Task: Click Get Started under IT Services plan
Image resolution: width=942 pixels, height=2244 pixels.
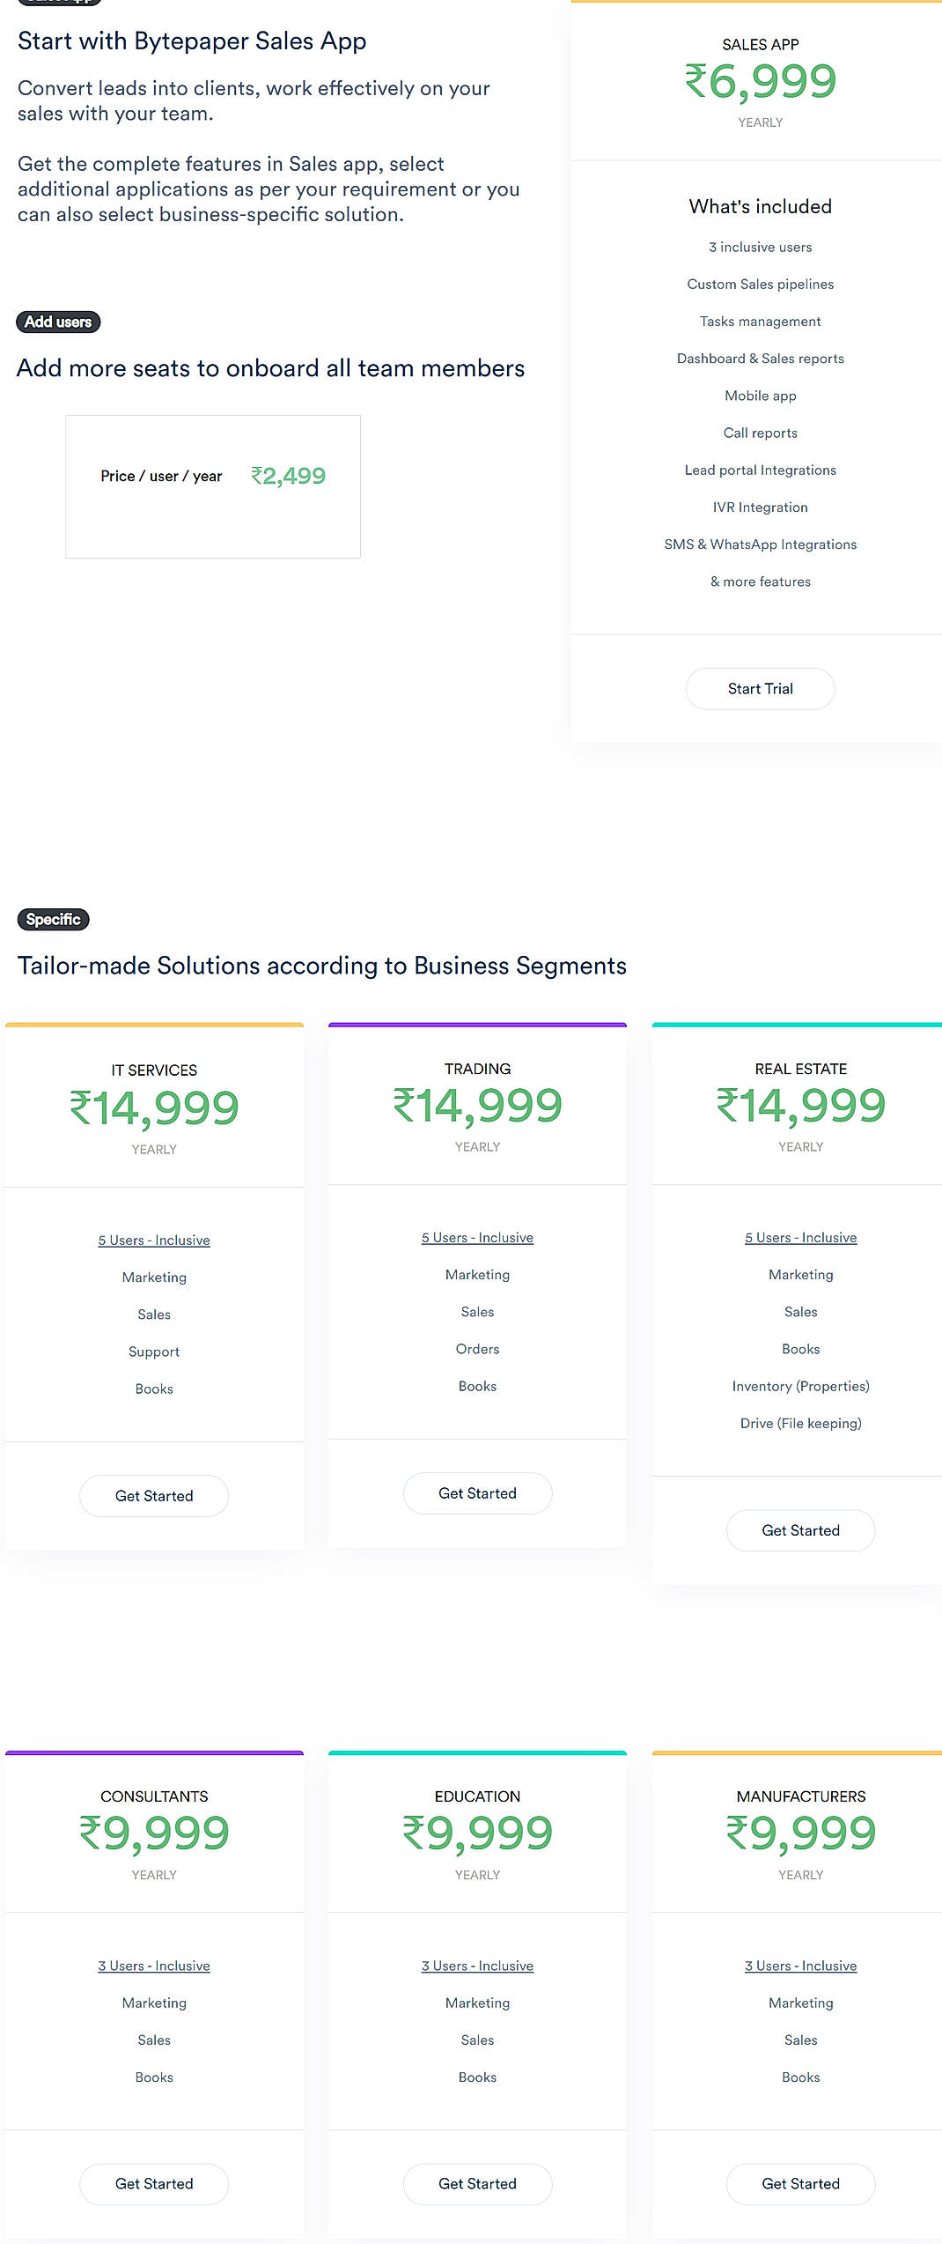Action: coord(153,1495)
